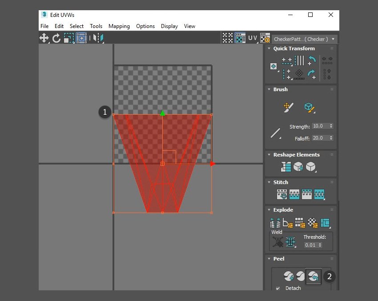Click the Straighten Selection icon in Reshape Elements
Screen dimensions: 378x301
point(286,167)
